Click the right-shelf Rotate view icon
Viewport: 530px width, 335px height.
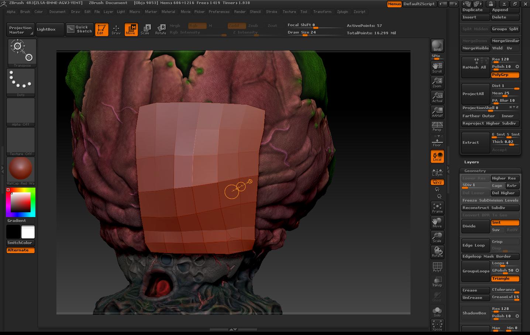point(437,252)
